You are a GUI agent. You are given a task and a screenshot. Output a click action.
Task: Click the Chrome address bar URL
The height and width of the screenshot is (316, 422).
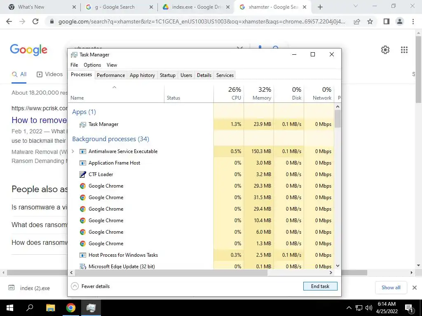click(202, 21)
